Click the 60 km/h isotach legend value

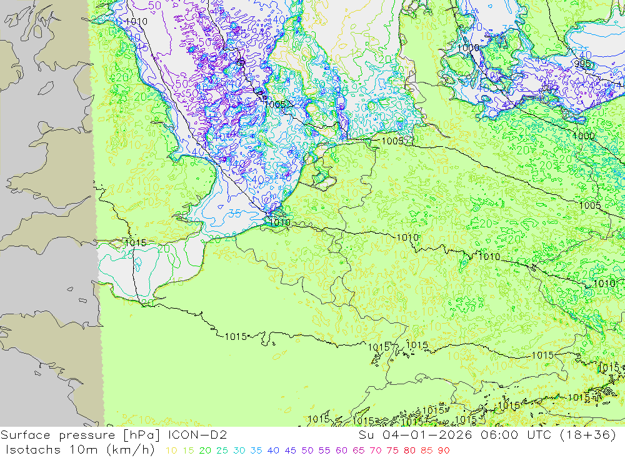pyautogui.click(x=341, y=451)
